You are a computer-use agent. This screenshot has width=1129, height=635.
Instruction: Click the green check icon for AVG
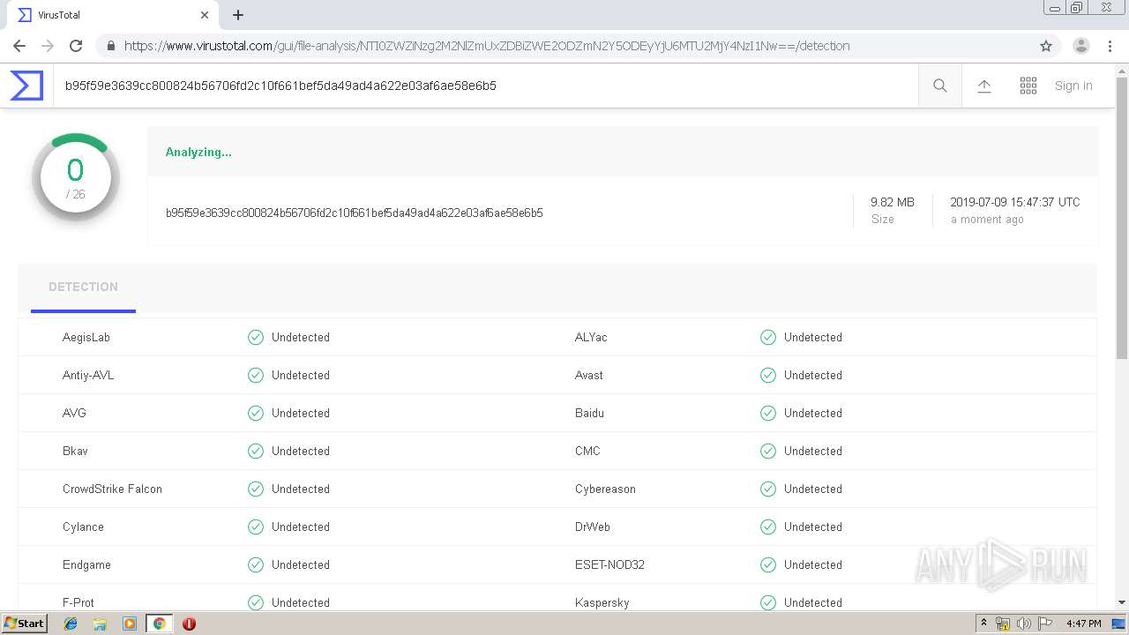pos(256,413)
